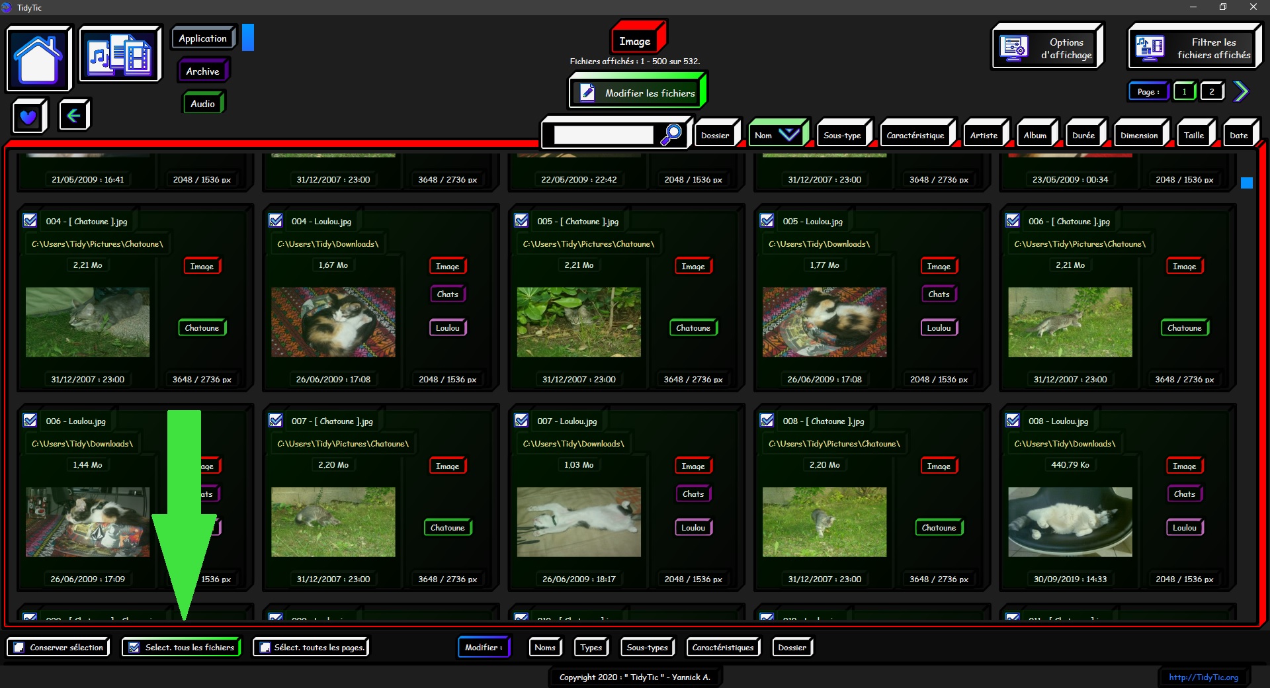The height and width of the screenshot is (688, 1270).
Task: Click the TidyTic logo in title bar
Action: point(7,7)
